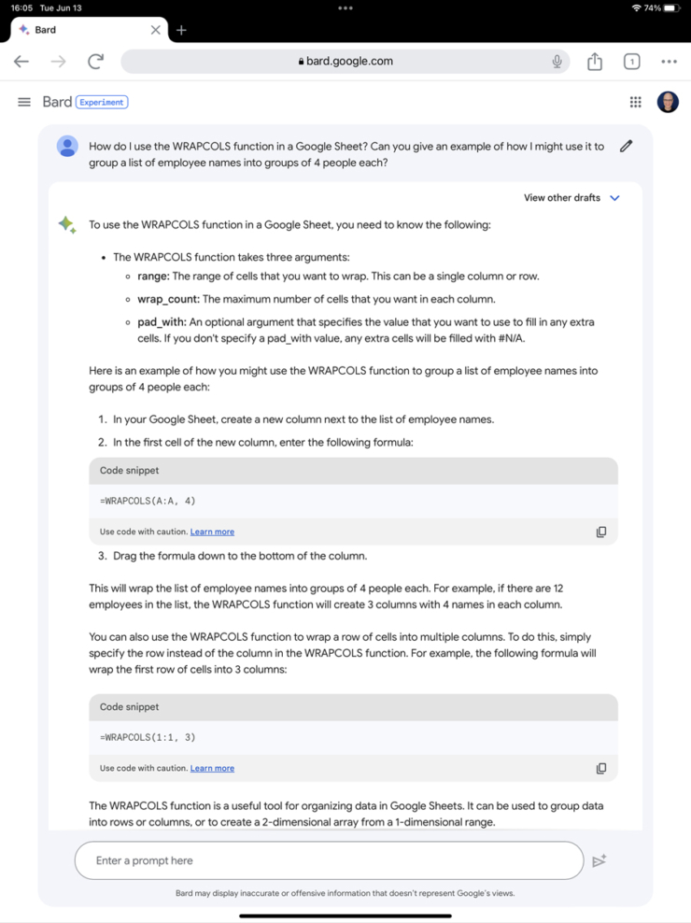The height and width of the screenshot is (923, 691).
Task: Reload the Bard page
Action: 95,61
